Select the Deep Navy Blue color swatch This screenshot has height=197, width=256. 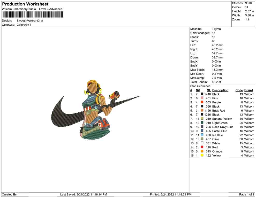(x=202, y=127)
